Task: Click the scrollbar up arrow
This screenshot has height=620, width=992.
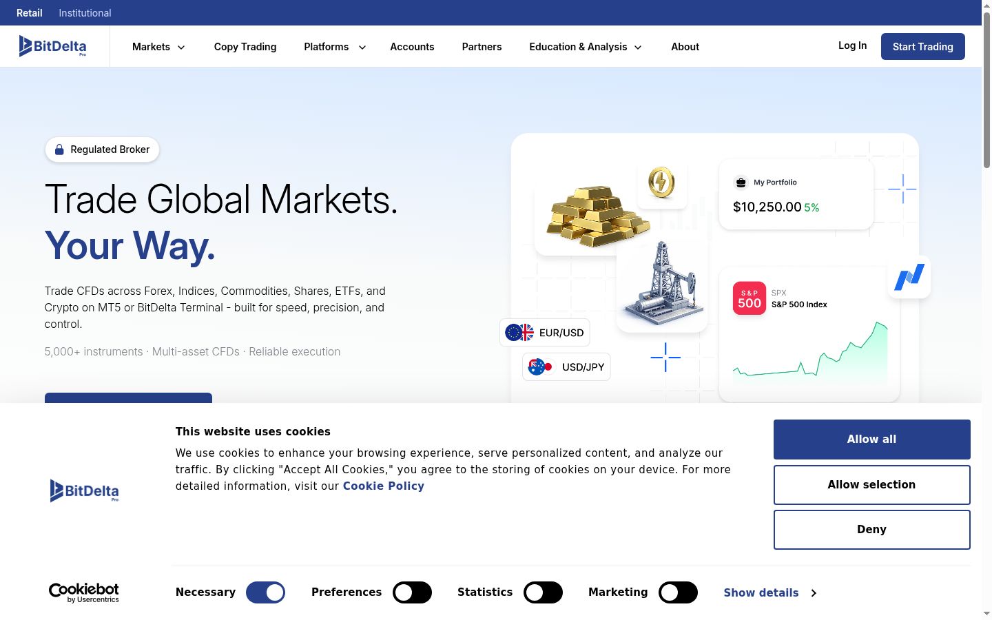Action: 986,6
